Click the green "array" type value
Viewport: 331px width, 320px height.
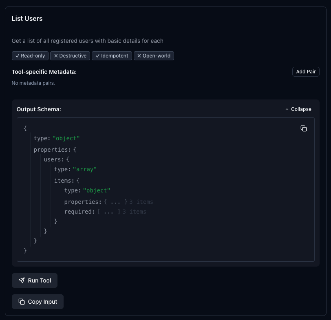(85, 169)
